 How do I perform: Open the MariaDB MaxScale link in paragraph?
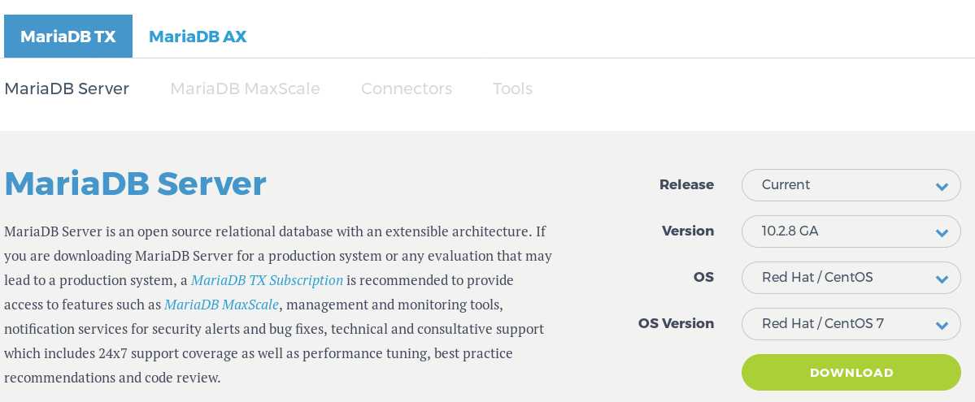[x=221, y=305]
